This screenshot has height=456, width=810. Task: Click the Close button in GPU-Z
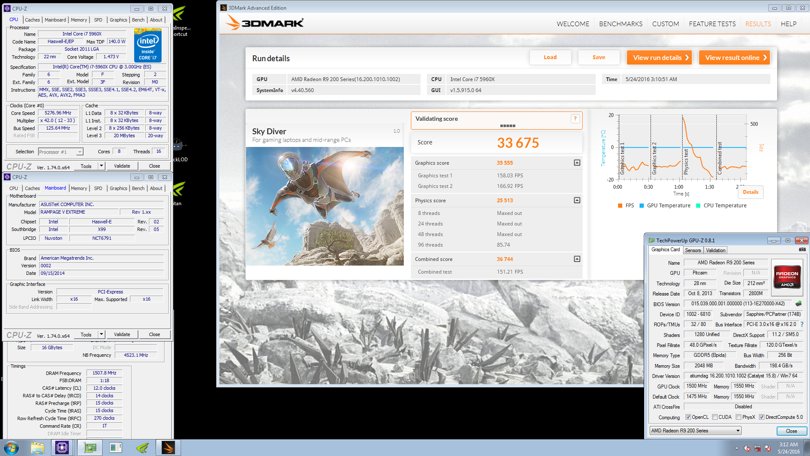click(791, 431)
